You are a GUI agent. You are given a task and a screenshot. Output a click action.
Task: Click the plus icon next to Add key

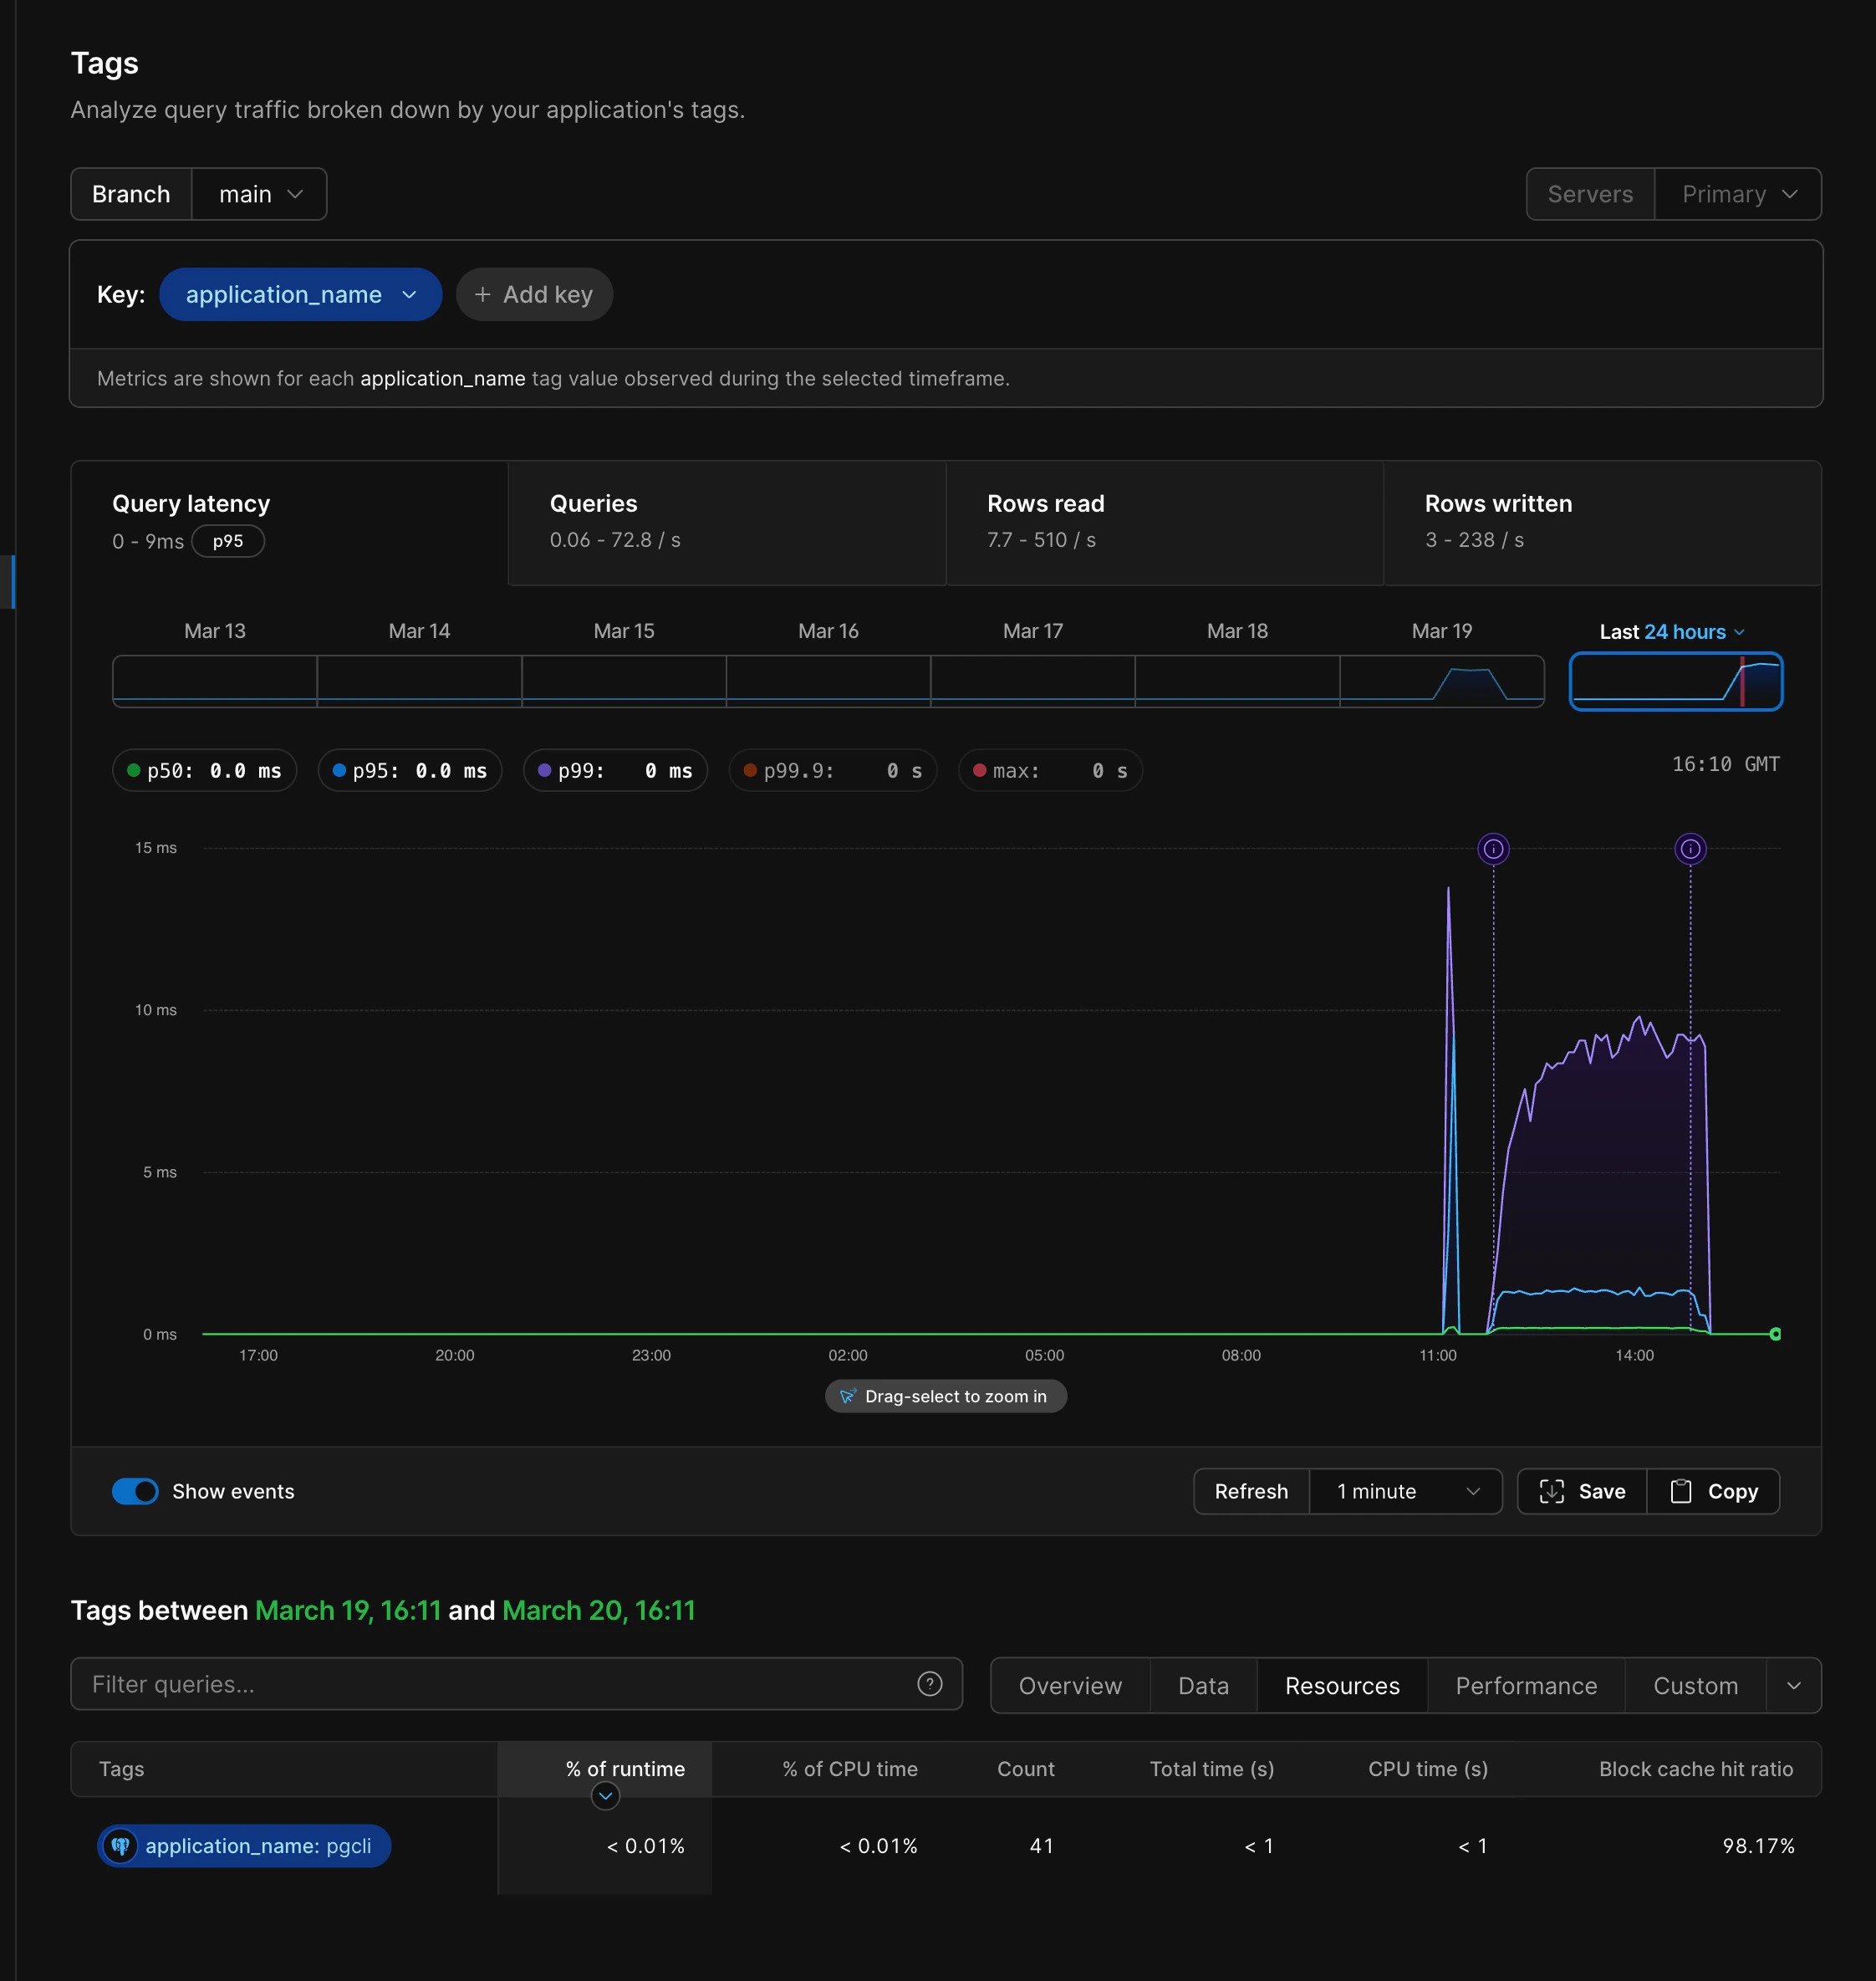[x=483, y=294]
